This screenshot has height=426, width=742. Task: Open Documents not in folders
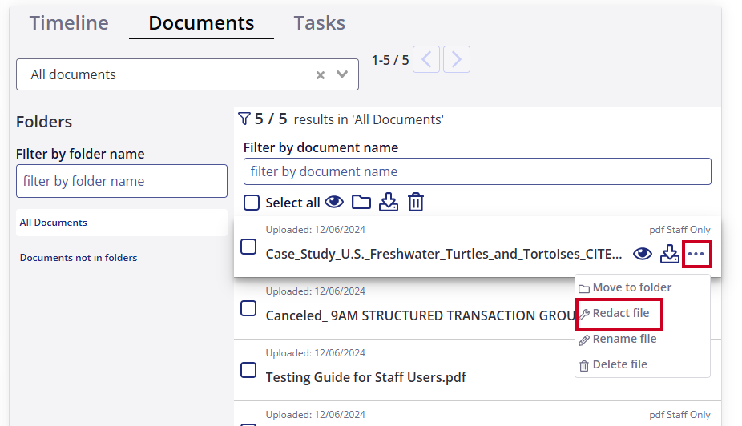79,258
